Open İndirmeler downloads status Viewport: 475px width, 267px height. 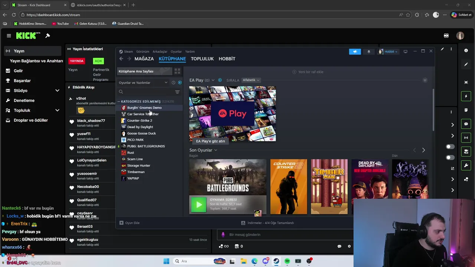pyautogui.click(x=268, y=223)
